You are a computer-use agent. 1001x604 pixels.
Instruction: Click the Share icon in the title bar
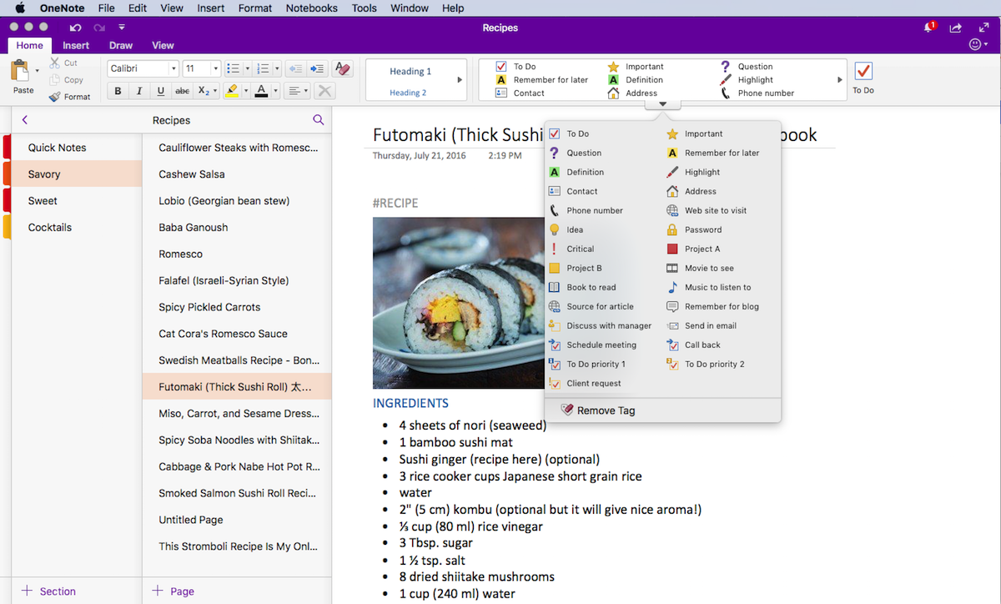click(955, 28)
